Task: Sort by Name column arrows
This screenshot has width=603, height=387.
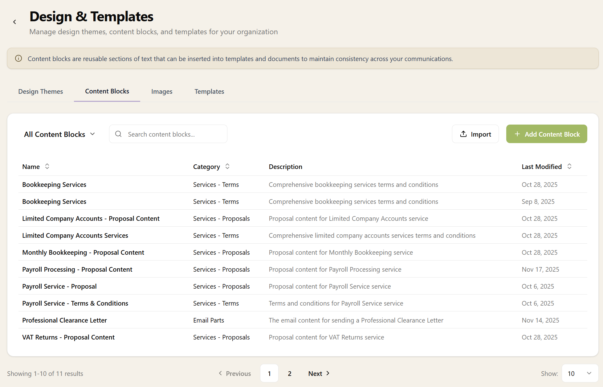Action: [x=47, y=167]
